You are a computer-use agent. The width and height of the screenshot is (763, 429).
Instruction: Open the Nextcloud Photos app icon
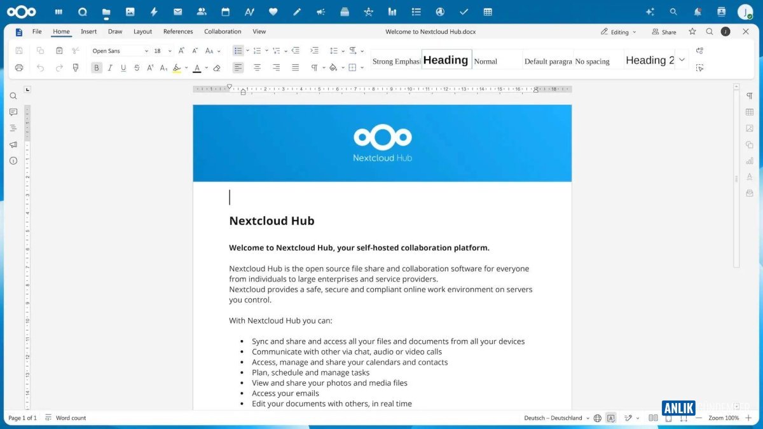click(130, 11)
